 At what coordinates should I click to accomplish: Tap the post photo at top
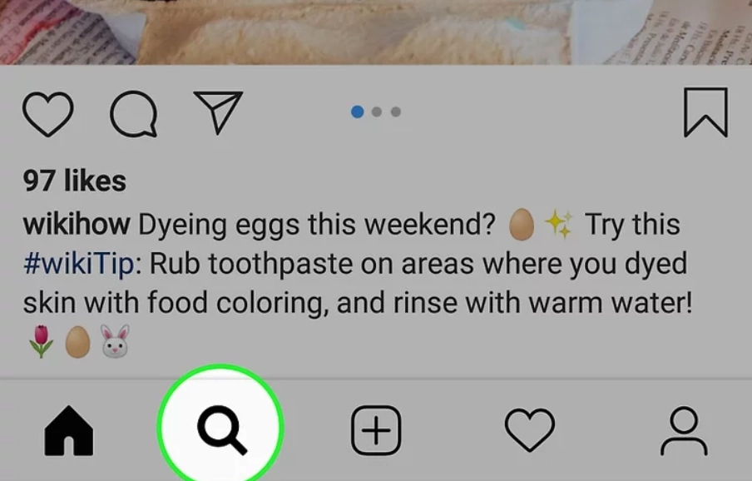pos(376,32)
